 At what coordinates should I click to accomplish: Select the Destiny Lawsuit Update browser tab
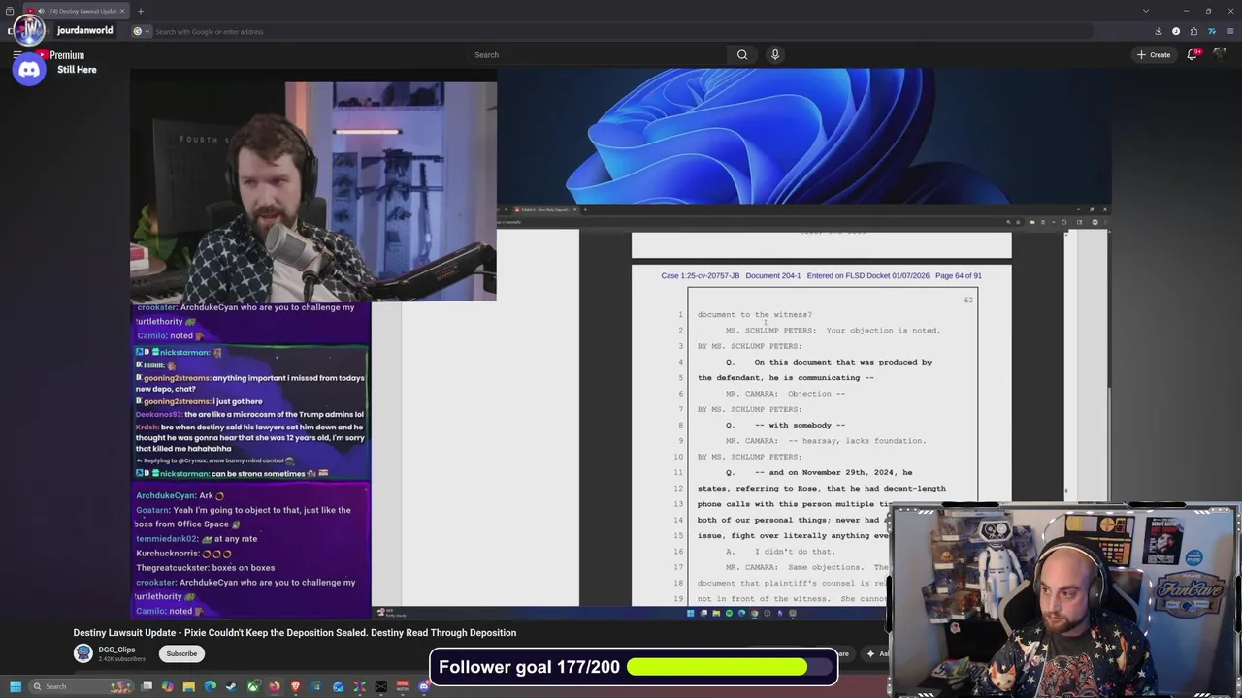[76, 11]
